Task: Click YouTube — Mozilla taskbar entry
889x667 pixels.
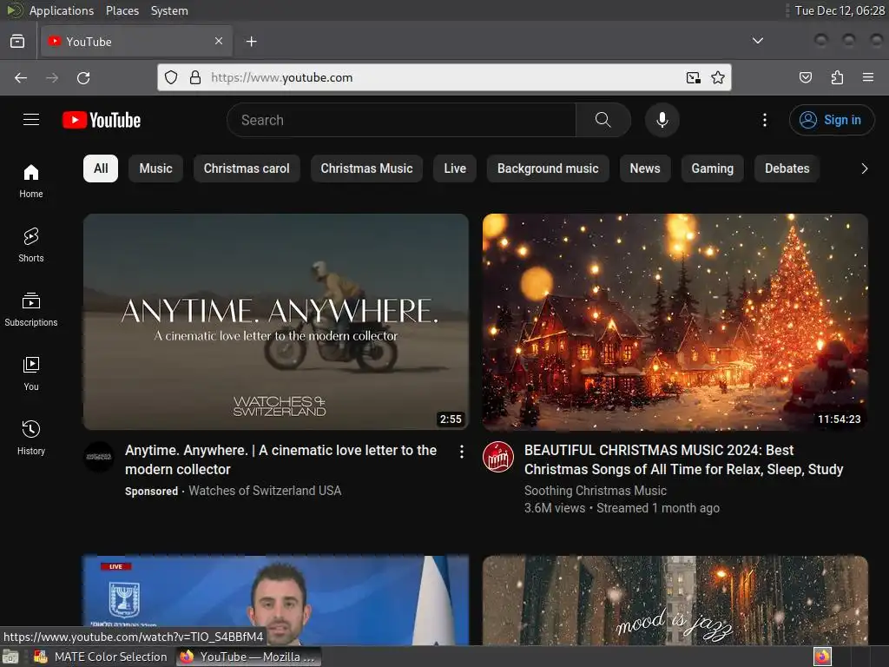Action: coord(248,657)
